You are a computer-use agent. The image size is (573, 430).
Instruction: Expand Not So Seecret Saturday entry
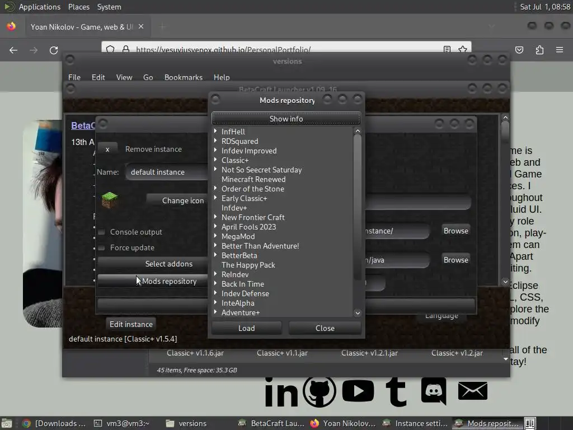coord(215,169)
